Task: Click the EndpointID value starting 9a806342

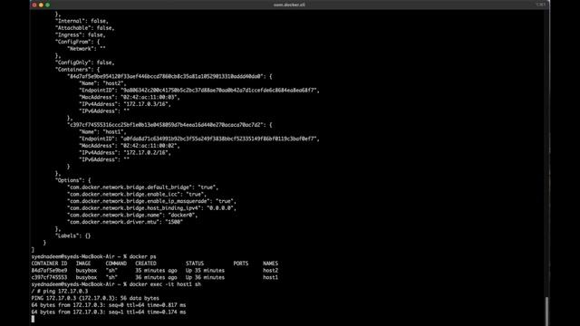Action: (x=218, y=91)
